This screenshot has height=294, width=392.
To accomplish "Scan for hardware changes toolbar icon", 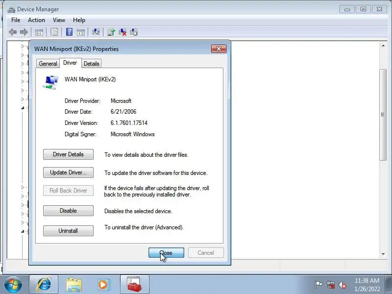I will pos(96,32).
